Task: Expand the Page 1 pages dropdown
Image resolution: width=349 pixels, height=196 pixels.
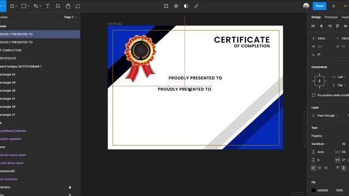Action: point(70,17)
